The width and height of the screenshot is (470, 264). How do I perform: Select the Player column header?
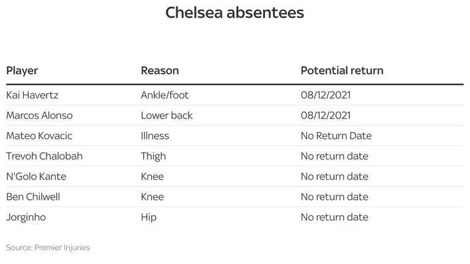(x=22, y=71)
